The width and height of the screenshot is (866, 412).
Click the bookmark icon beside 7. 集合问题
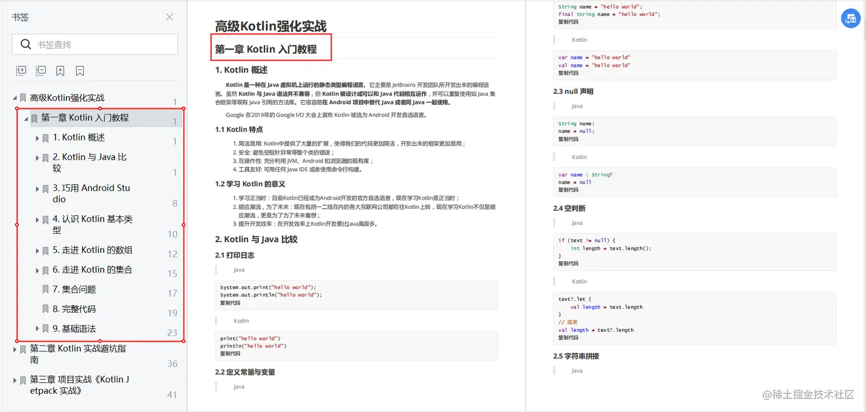click(46, 288)
